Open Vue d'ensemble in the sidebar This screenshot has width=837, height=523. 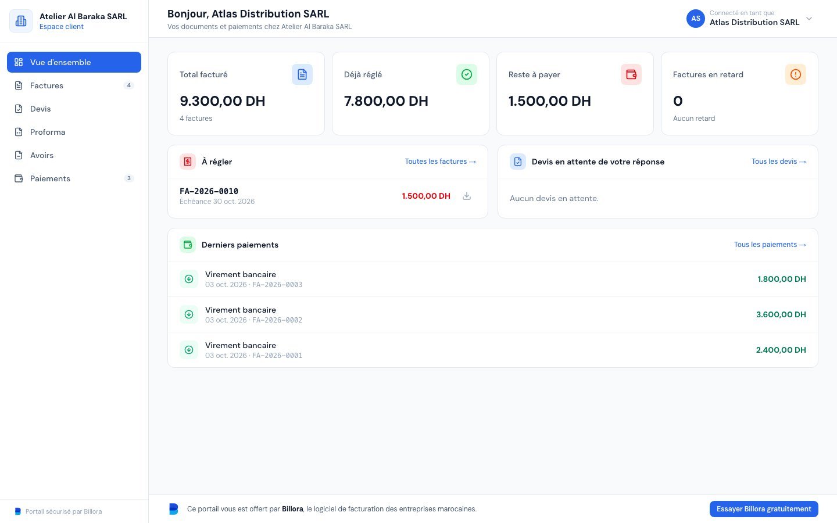click(74, 62)
